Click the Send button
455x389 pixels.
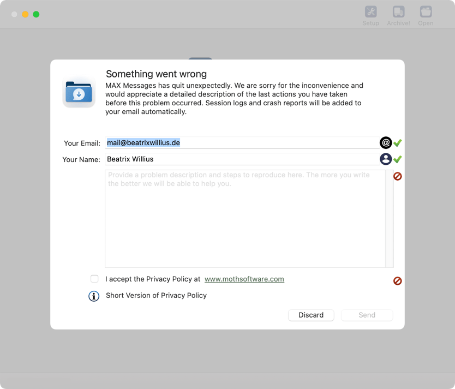pos(367,315)
